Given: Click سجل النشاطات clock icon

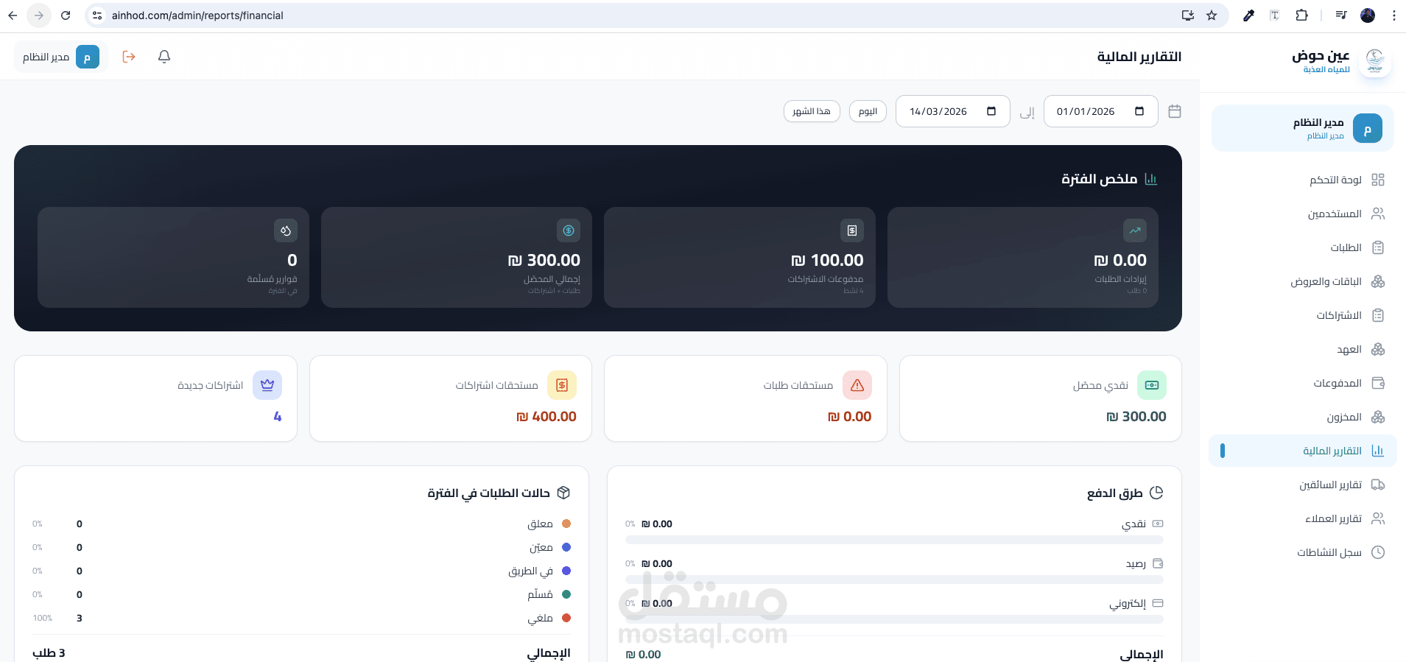Looking at the screenshot, I should [1378, 552].
